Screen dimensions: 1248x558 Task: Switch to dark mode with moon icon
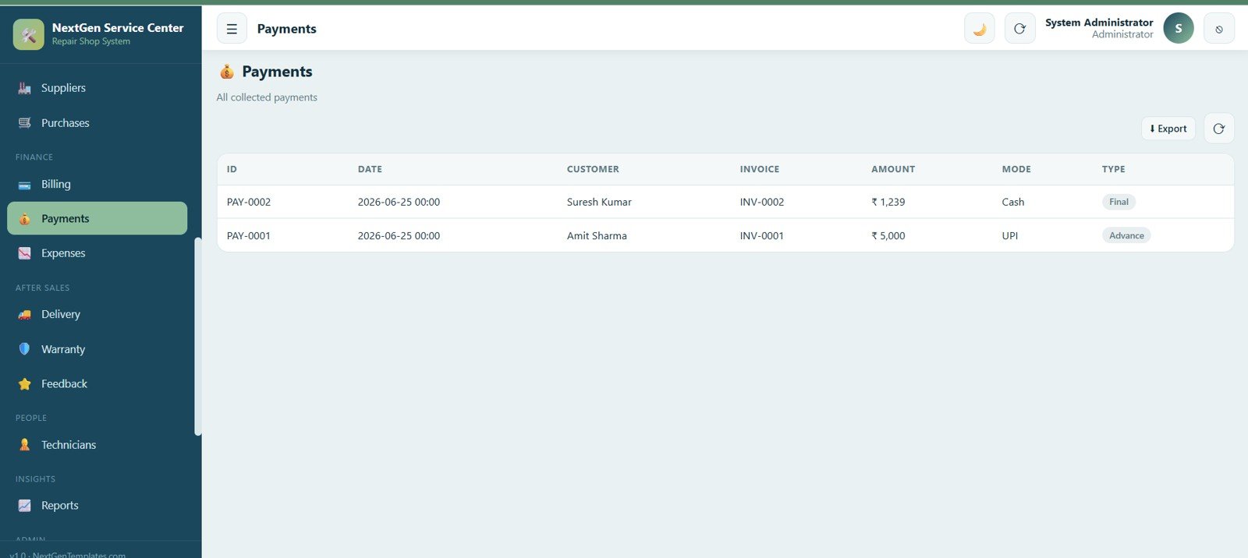(980, 29)
